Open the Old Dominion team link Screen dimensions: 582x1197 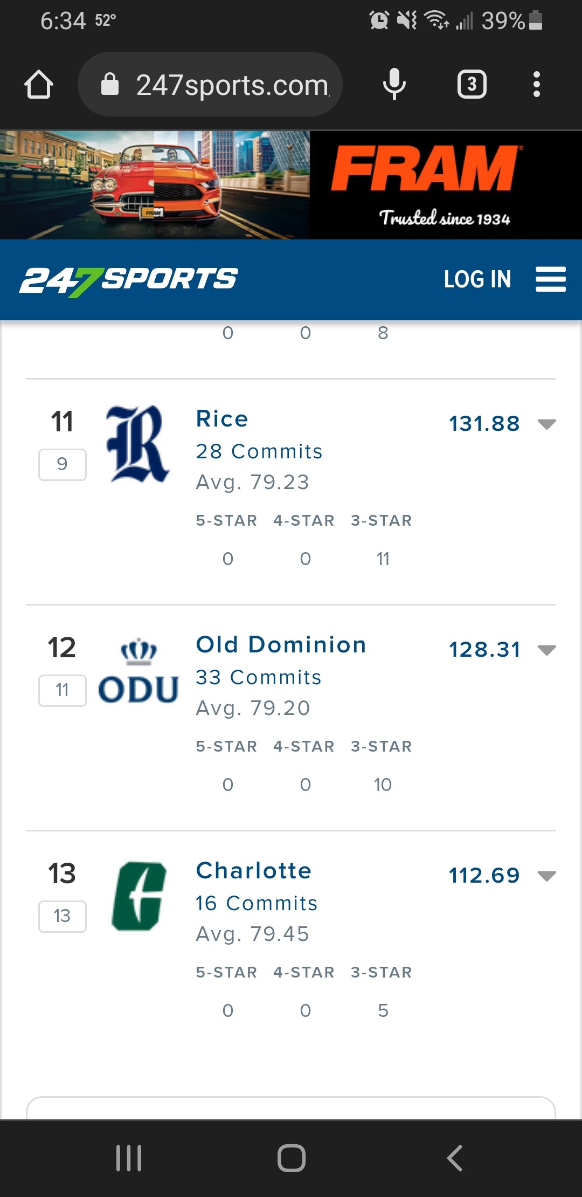click(x=281, y=645)
